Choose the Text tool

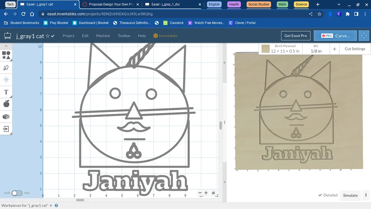coord(6,92)
